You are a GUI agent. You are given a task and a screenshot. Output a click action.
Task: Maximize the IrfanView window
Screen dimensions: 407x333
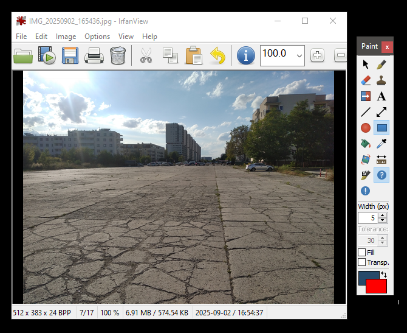pos(305,21)
